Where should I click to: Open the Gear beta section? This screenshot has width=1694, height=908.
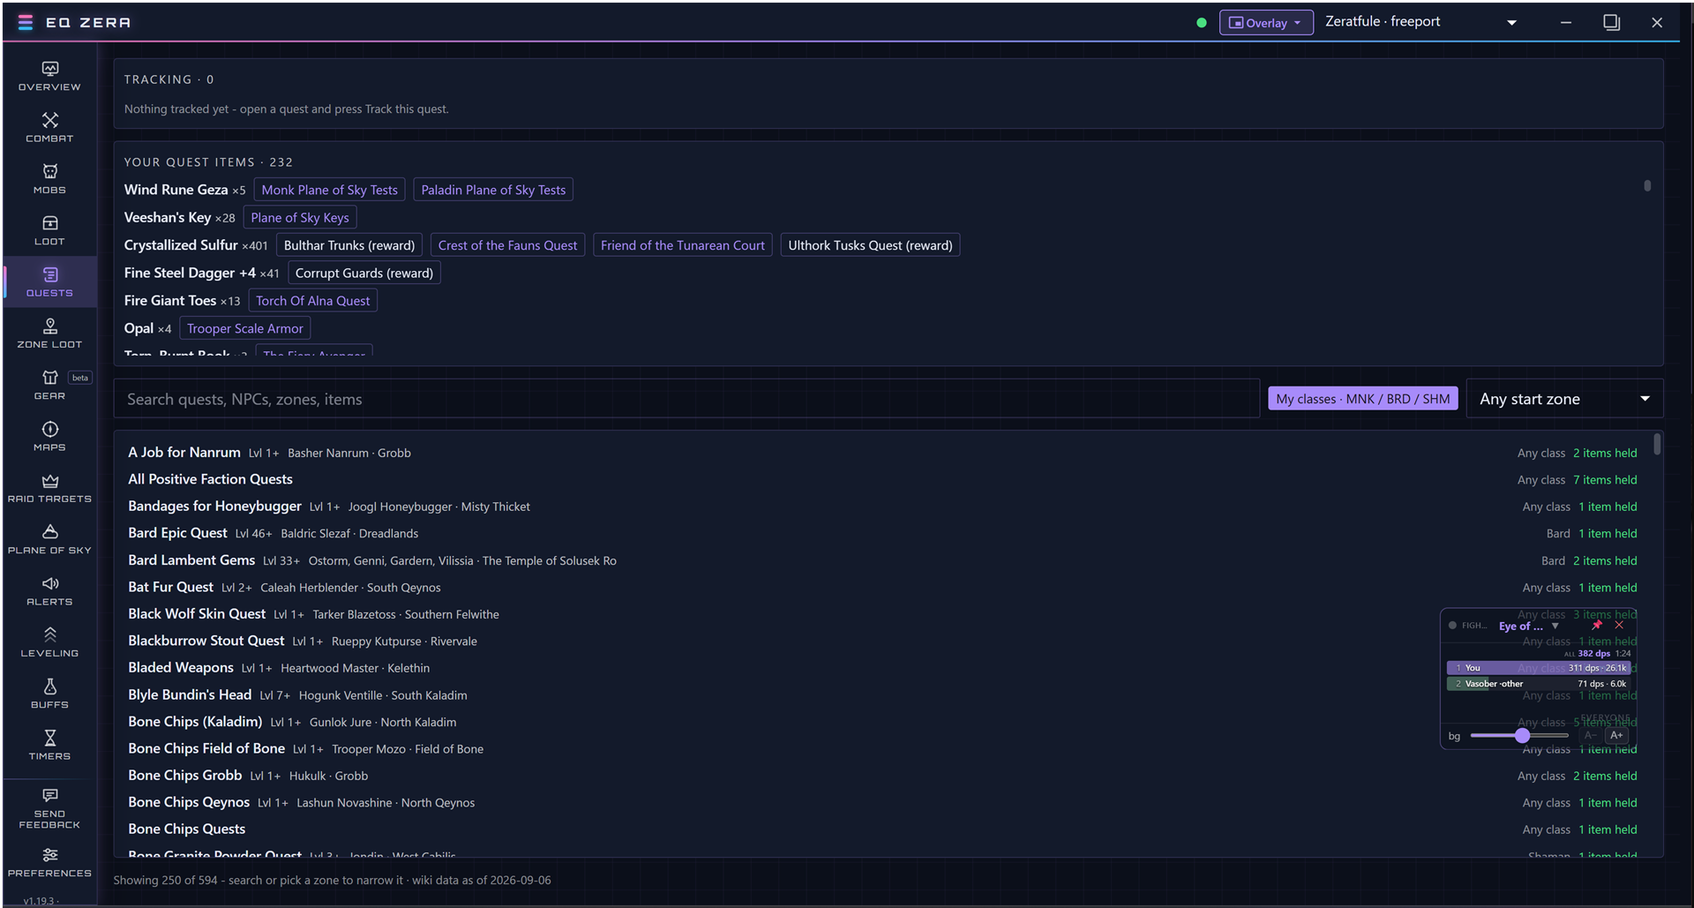coord(49,385)
